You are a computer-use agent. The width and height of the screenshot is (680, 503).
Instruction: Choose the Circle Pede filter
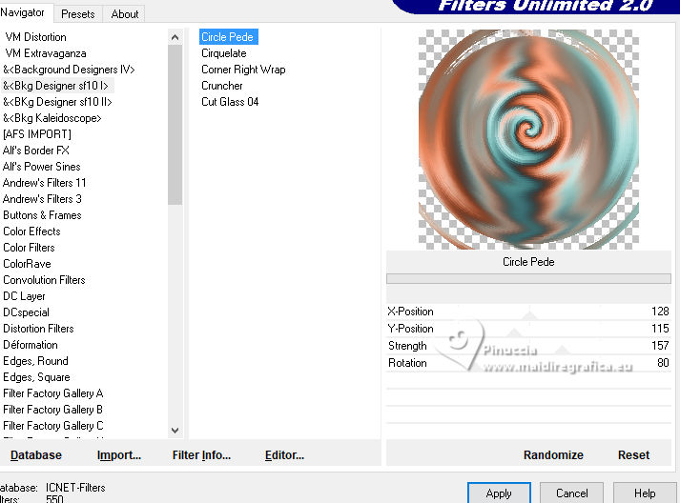pyautogui.click(x=229, y=37)
